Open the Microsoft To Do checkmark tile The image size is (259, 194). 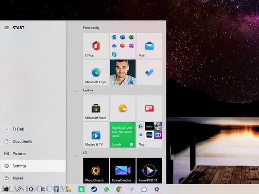click(149, 72)
